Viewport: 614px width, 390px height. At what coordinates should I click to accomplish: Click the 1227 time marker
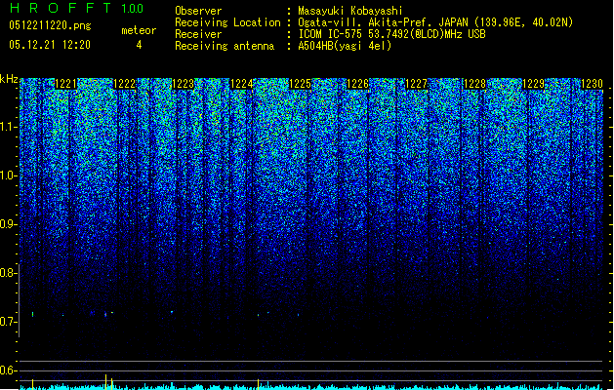pyautogui.click(x=417, y=84)
